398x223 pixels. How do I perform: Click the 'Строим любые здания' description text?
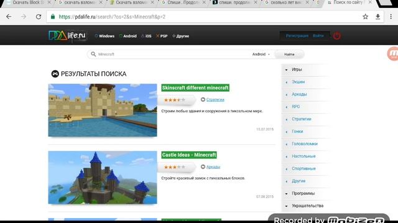coord(212,111)
